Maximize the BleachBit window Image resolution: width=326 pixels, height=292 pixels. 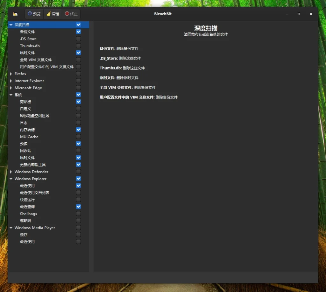pyautogui.click(x=299, y=14)
